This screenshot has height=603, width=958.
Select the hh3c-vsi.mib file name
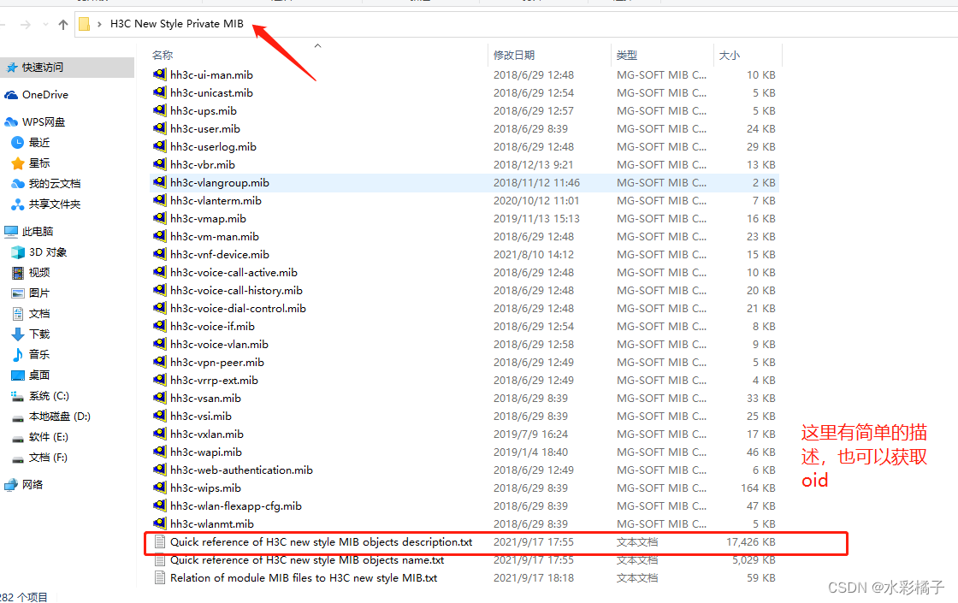200,416
